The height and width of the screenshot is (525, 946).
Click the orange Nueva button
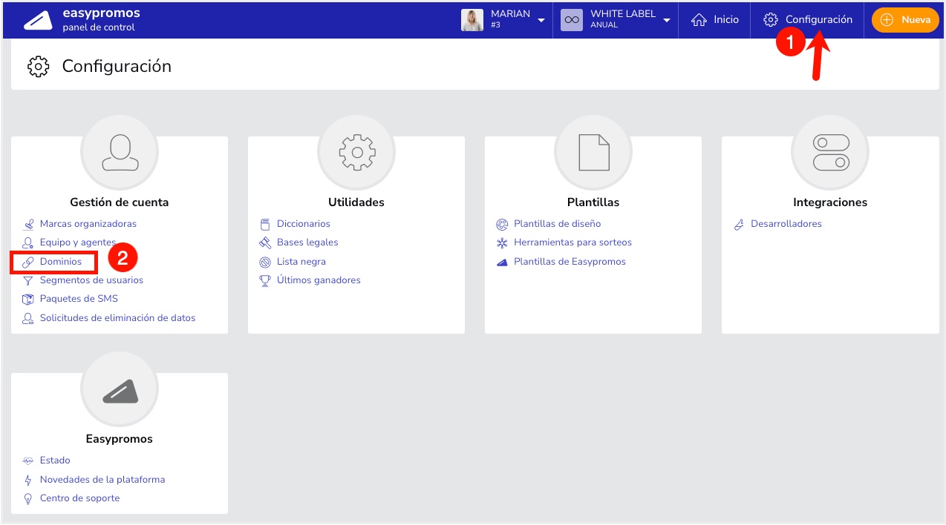pos(904,20)
